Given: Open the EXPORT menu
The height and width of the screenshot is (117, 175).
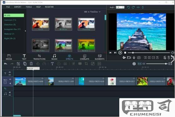Looking at the screenshot, I should pos(18,7).
